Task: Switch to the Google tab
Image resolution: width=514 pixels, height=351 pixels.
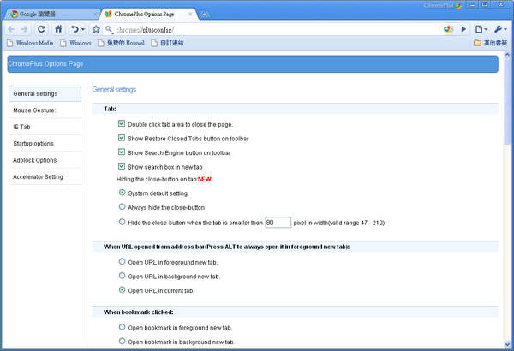Action: 52,14
